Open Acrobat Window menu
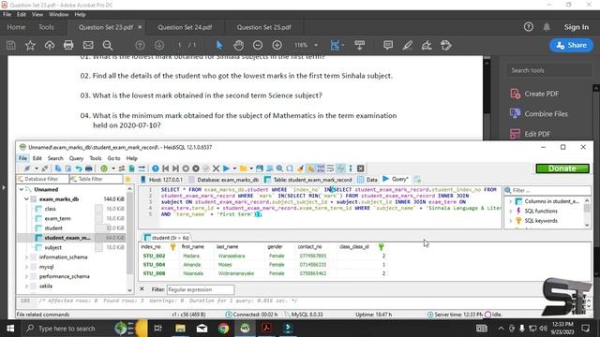This screenshot has width=600, height=337. tap(58, 15)
